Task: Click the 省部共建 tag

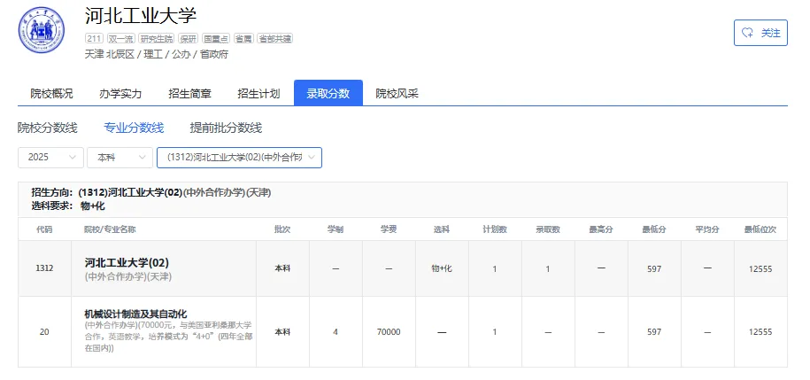Action: point(274,38)
